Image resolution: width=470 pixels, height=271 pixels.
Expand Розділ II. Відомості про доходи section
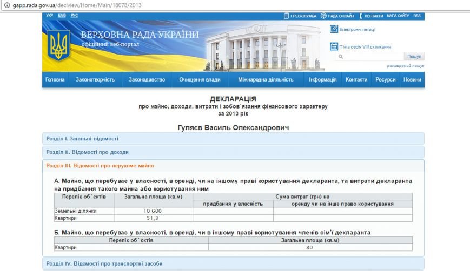(233, 152)
